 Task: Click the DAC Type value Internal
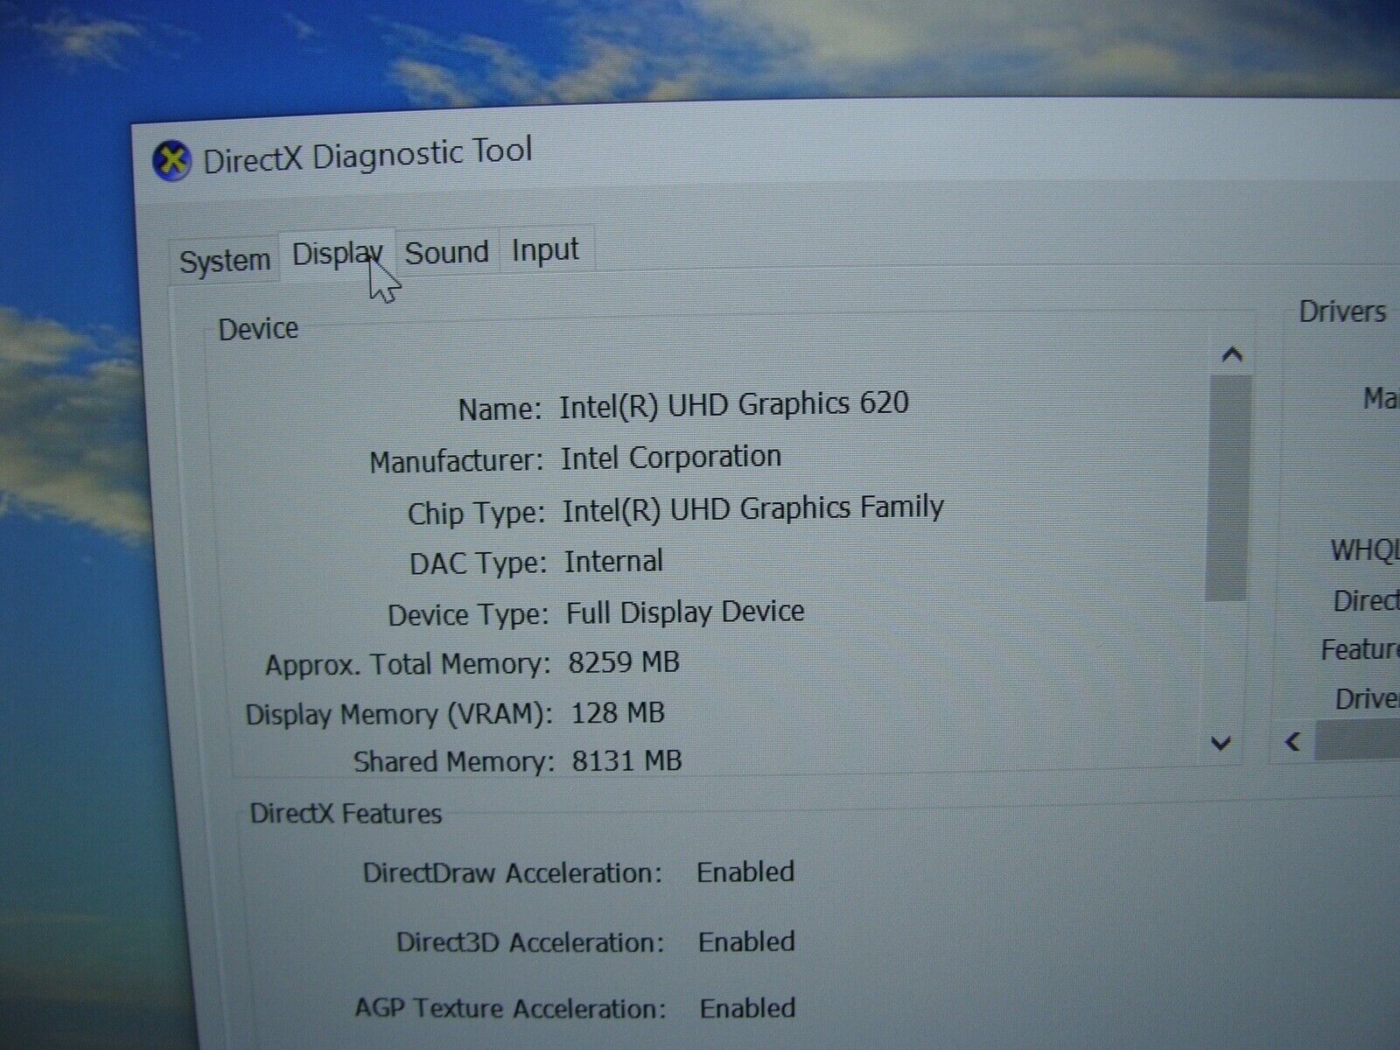point(614,561)
